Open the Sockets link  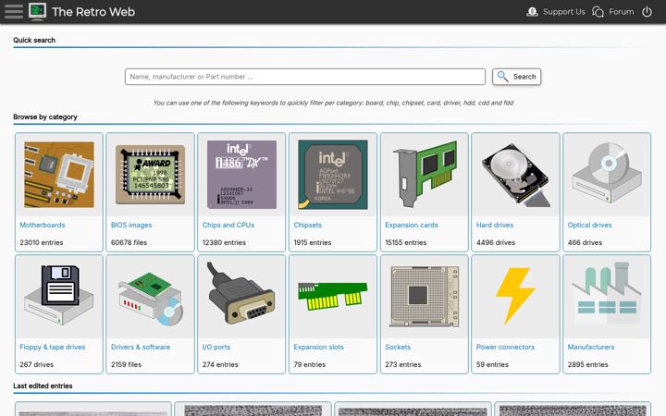pyautogui.click(x=398, y=347)
